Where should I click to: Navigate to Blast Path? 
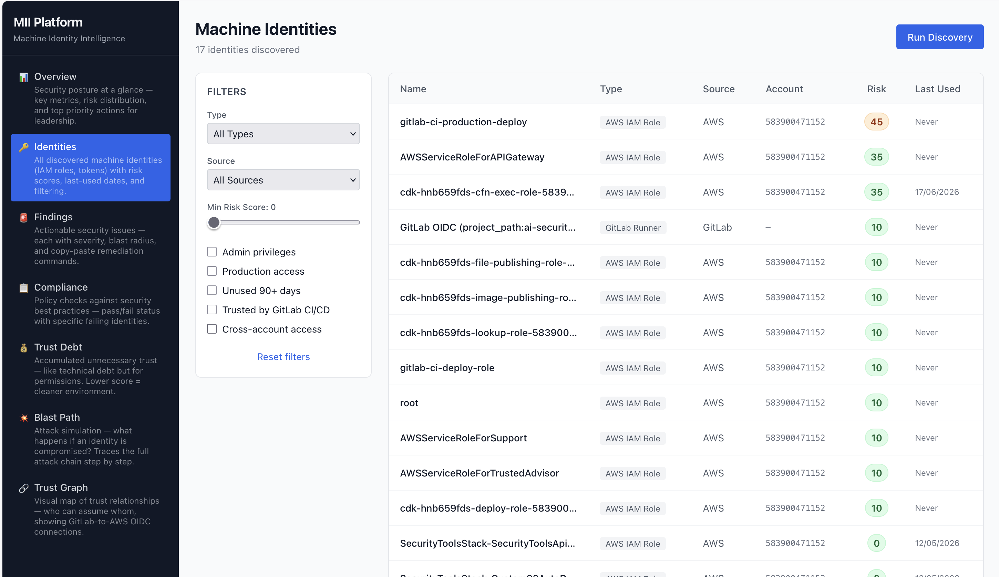(90, 439)
